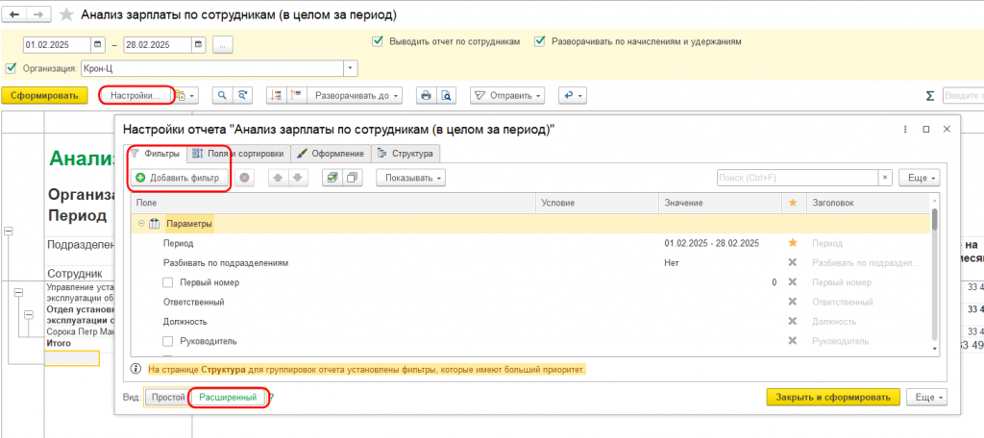Switch view to Расширенный

pyautogui.click(x=228, y=398)
